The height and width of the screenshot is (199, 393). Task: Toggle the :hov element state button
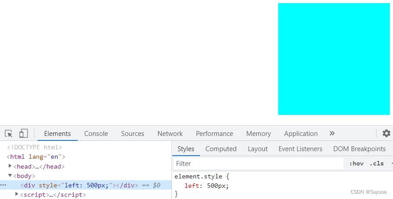pyautogui.click(x=356, y=164)
